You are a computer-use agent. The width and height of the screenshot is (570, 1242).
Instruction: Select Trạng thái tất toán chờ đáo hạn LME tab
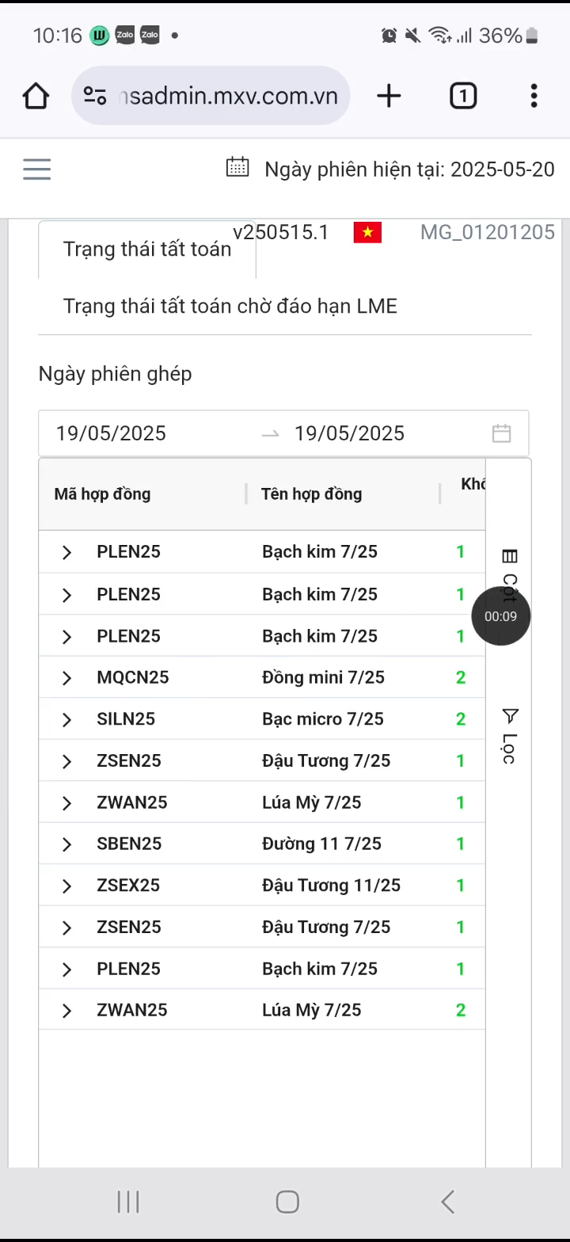coord(230,307)
